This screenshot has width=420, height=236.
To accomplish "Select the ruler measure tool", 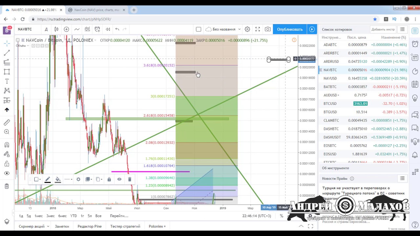I will pyautogui.click(x=7, y=122).
